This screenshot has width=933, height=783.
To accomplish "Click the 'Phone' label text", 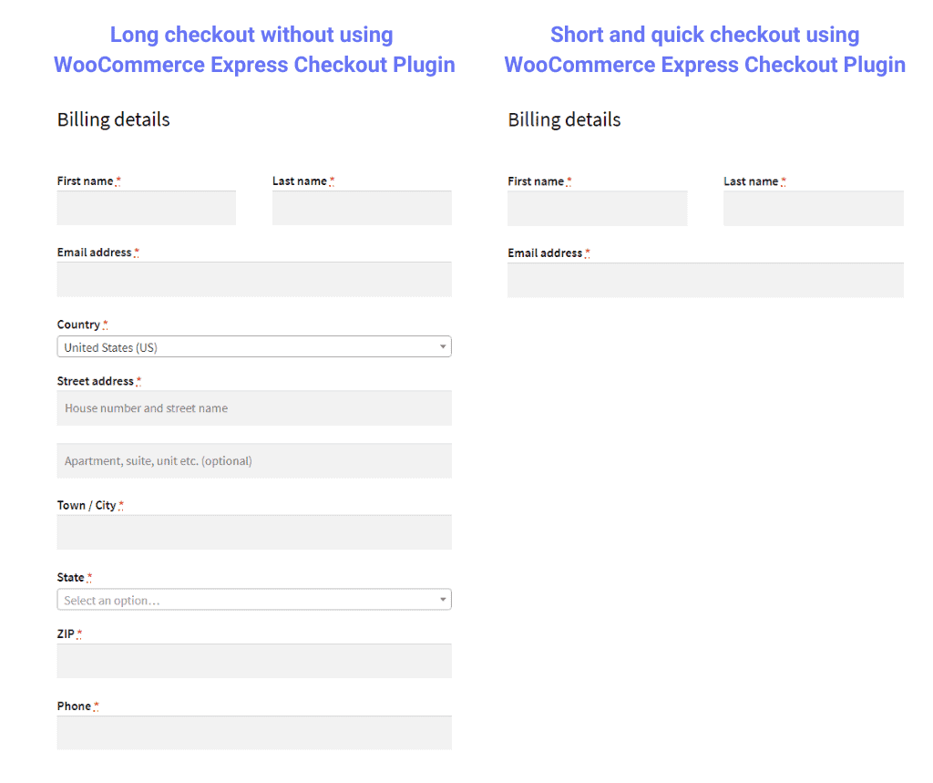I will [74, 706].
